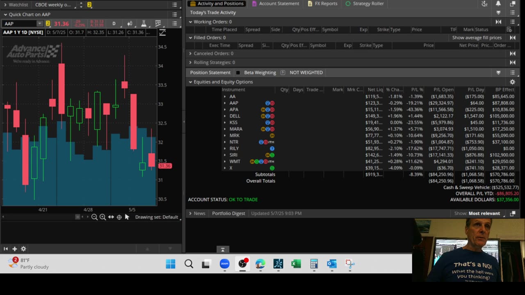Select the crosshair tool under the chart
The height and width of the screenshot is (295, 525).
click(x=119, y=217)
